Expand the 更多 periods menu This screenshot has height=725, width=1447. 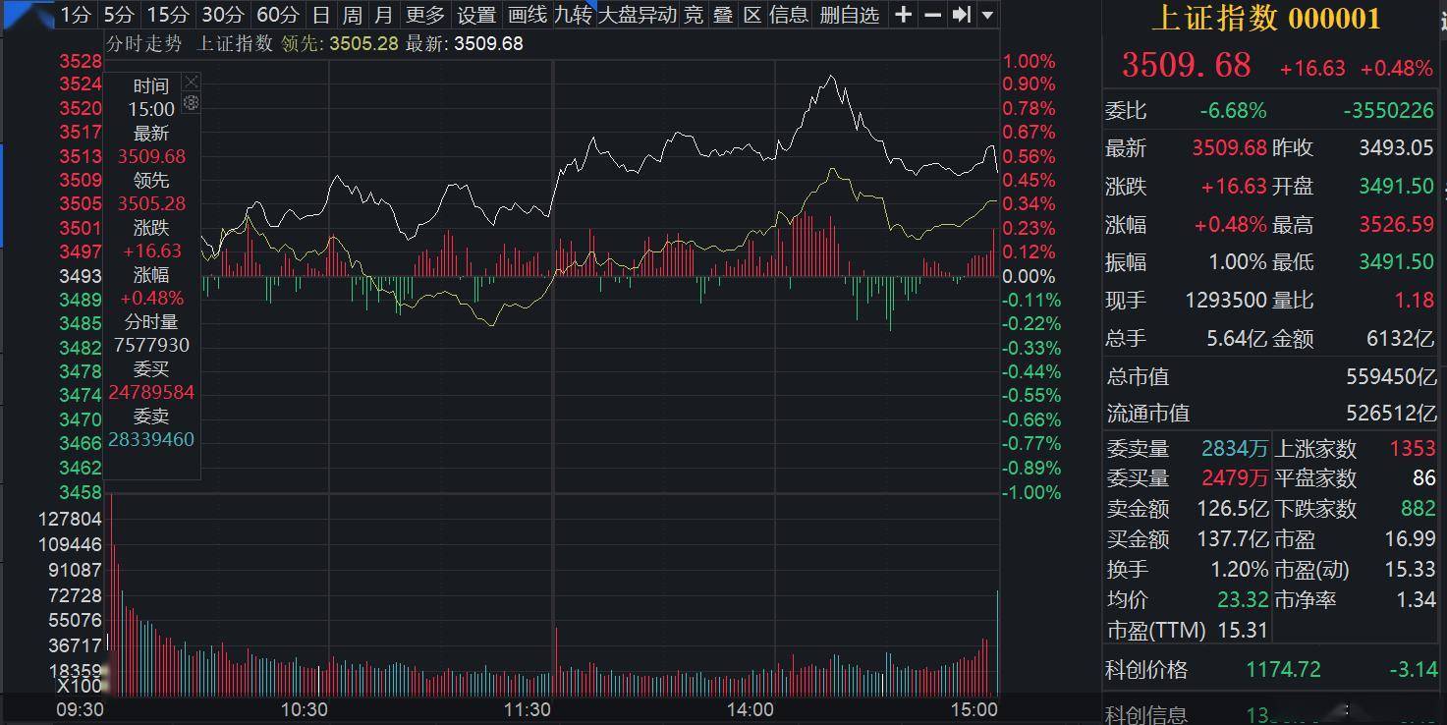click(x=425, y=15)
